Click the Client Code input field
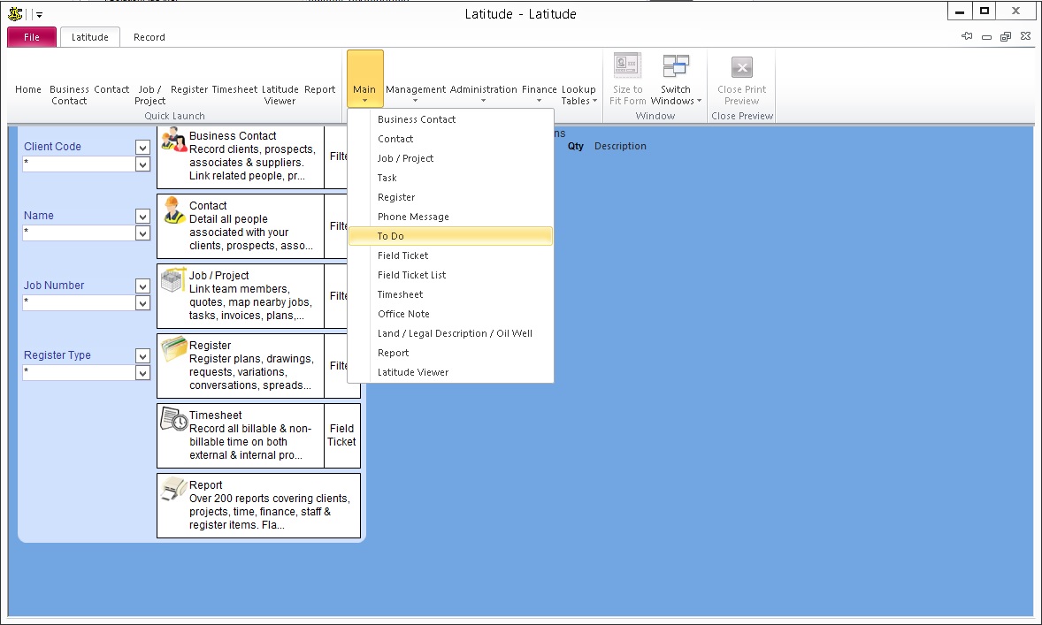This screenshot has width=1042, height=625. [x=78, y=164]
